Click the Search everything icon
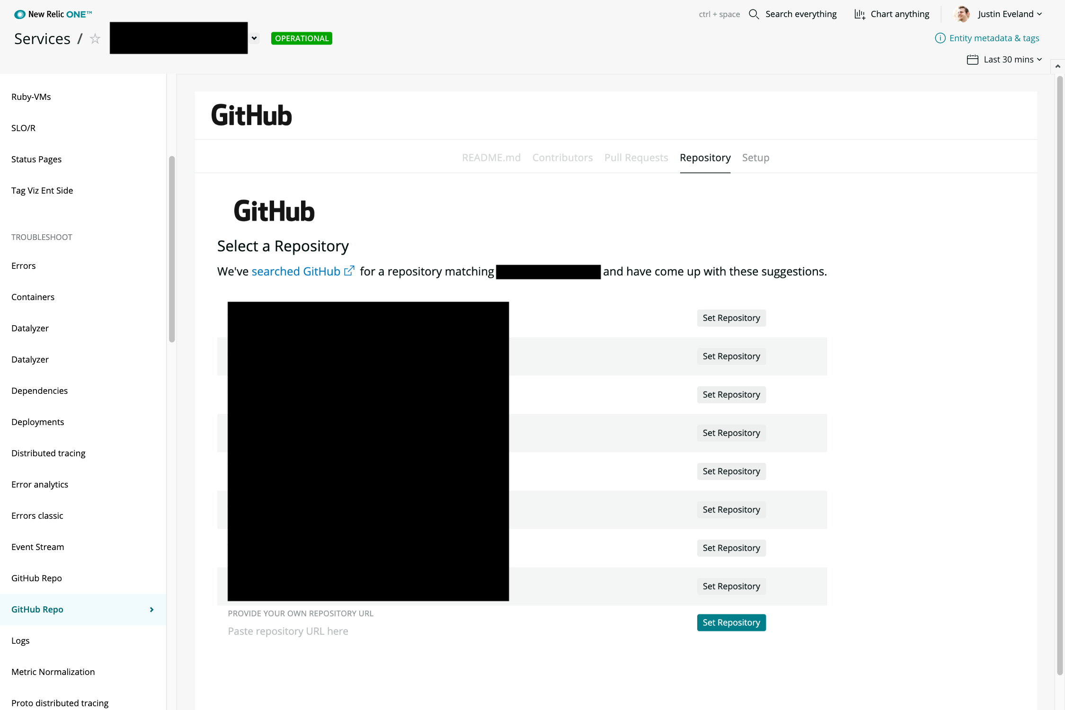The height and width of the screenshot is (710, 1065). [x=754, y=14]
